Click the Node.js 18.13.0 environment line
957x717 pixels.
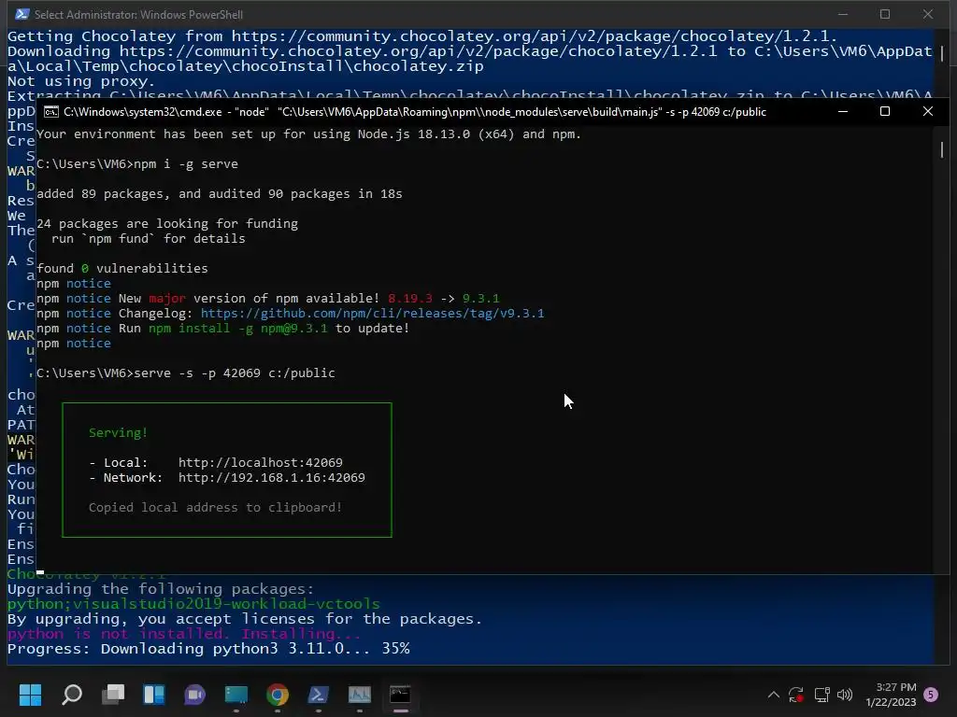[x=308, y=134]
